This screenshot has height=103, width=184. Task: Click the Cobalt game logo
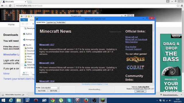(135, 68)
